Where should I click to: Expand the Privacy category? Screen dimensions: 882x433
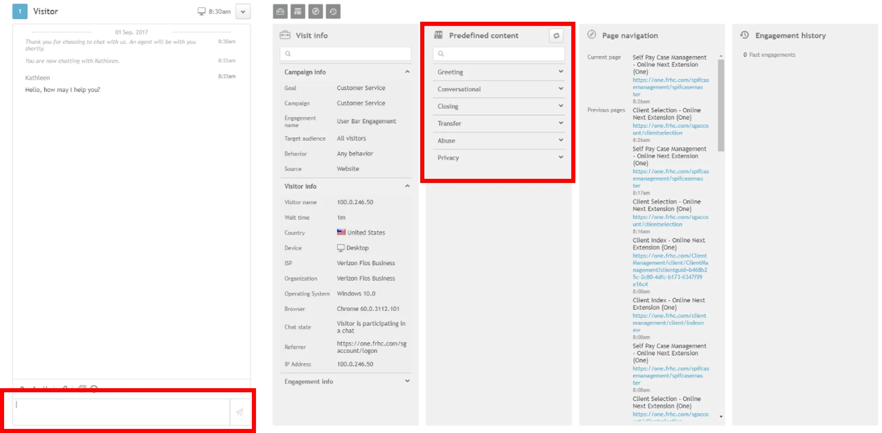499,157
